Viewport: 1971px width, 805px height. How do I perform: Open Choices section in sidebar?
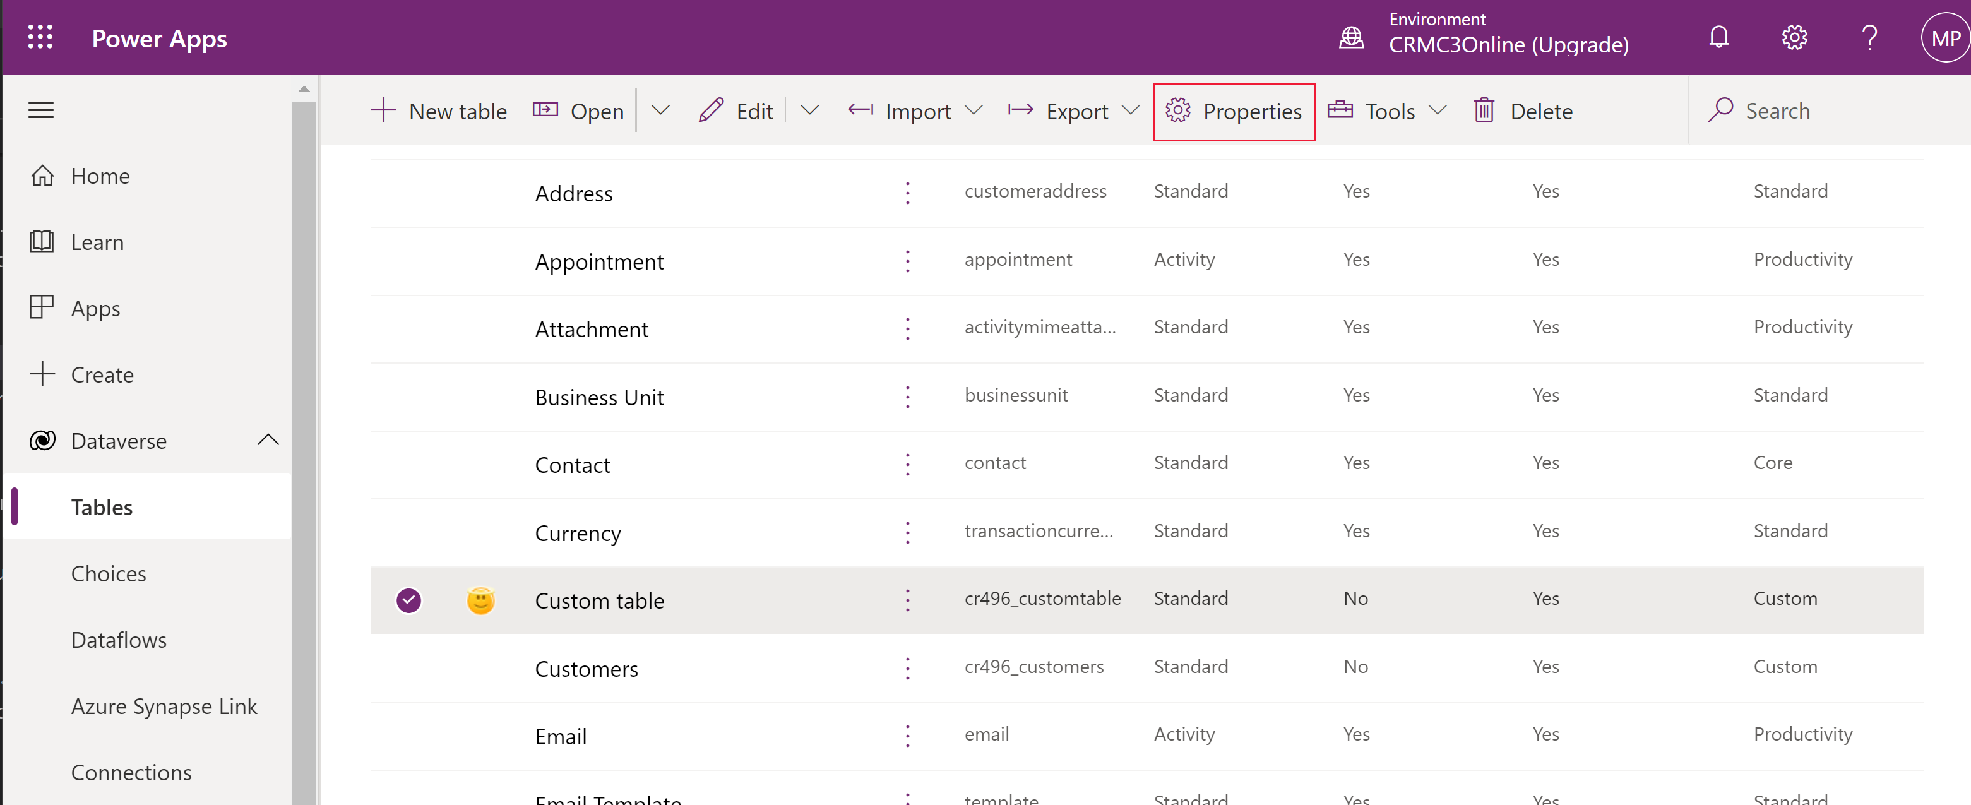(x=109, y=573)
